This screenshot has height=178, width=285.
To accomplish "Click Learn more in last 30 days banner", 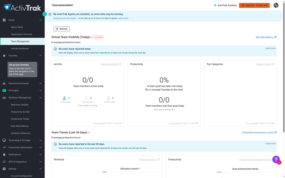I will 270,143.
